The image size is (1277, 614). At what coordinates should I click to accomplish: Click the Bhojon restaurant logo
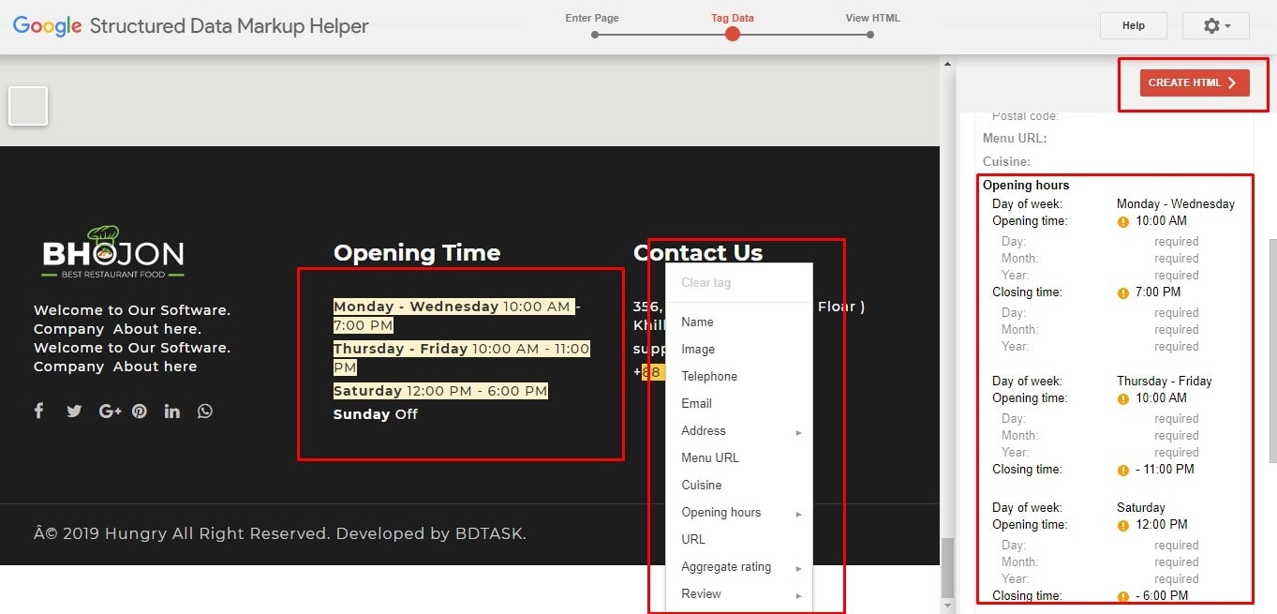point(112,253)
